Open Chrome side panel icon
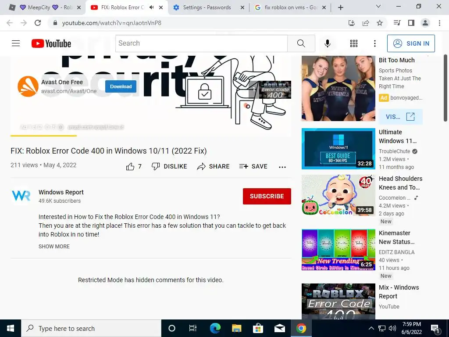This screenshot has width=449, height=337. 411,23
